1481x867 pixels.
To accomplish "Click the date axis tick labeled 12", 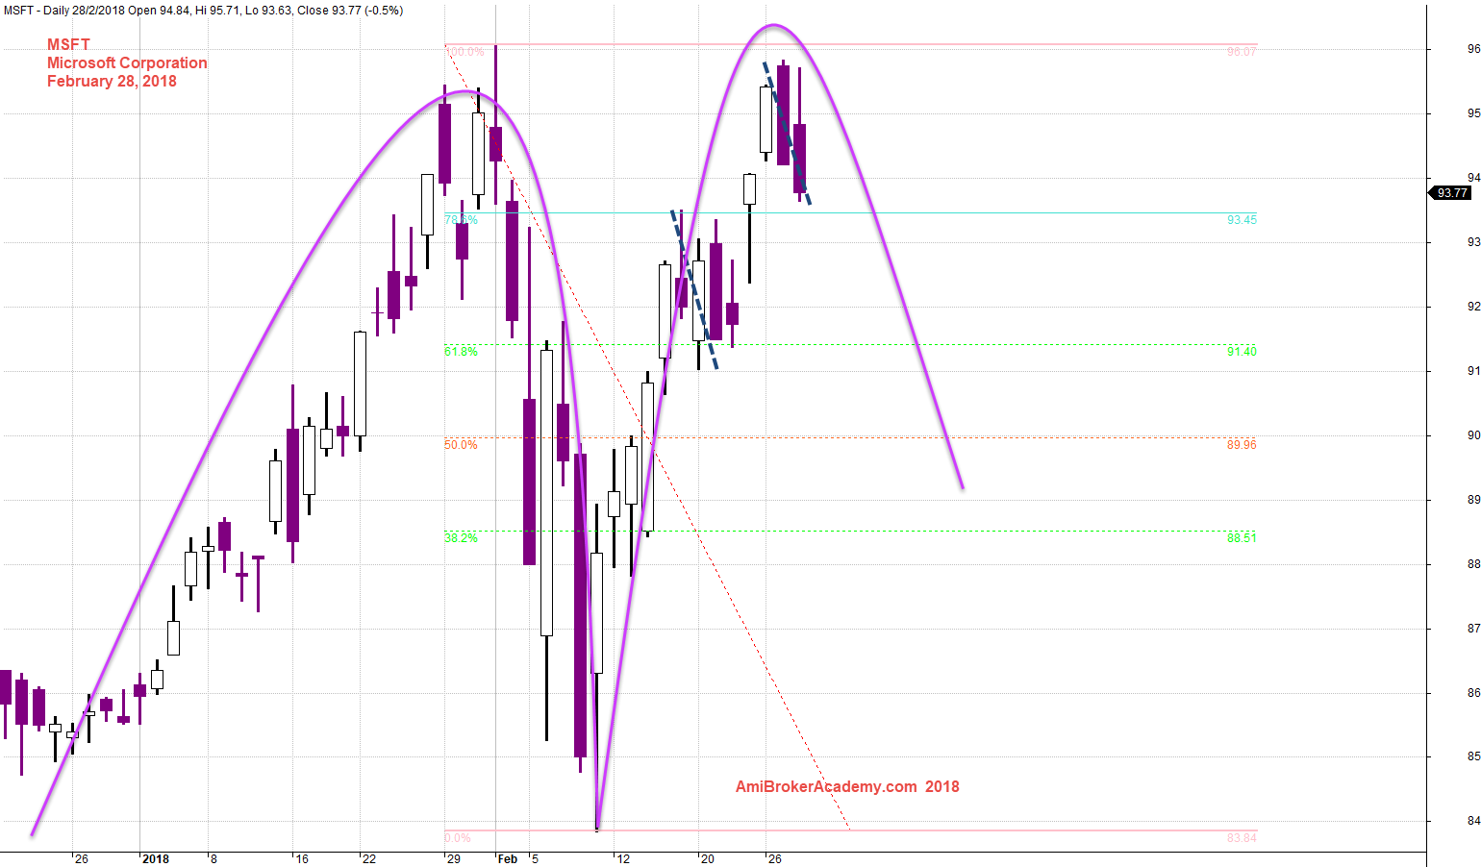I will pyautogui.click(x=624, y=859).
